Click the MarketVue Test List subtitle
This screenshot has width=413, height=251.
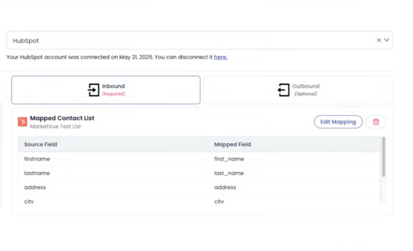pyautogui.click(x=55, y=127)
